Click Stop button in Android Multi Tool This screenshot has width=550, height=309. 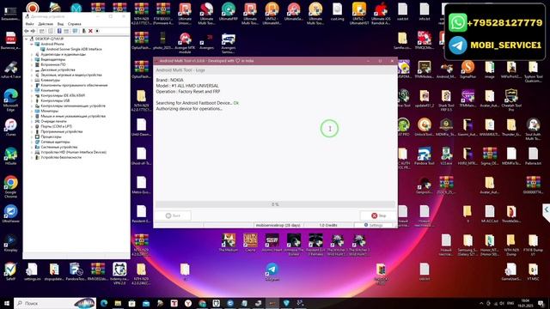tap(378, 215)
